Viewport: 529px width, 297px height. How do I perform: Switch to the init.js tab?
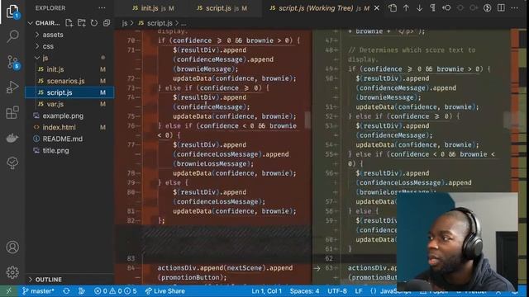click(153, 8)
